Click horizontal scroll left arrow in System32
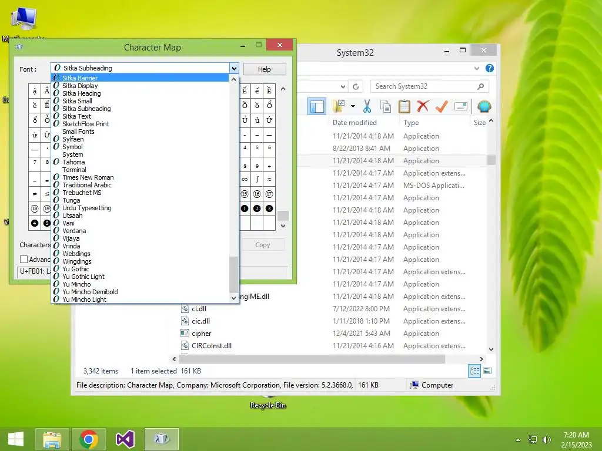Screen dimensions: 602x451 [x=174, y=359]
